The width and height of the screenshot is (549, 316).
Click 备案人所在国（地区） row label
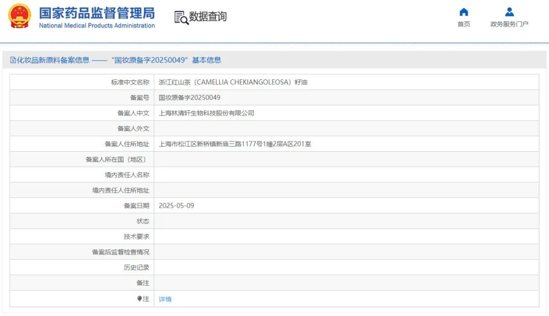pyautogui.click(x=117, y=159)
